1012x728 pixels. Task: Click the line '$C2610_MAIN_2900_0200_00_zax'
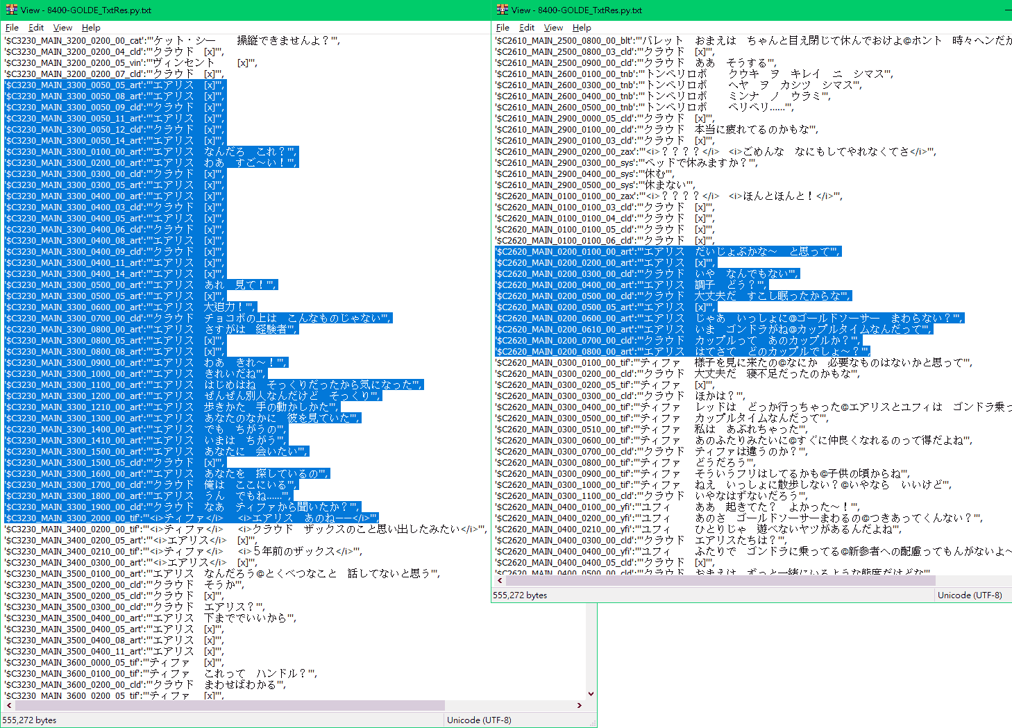(716, 152)
